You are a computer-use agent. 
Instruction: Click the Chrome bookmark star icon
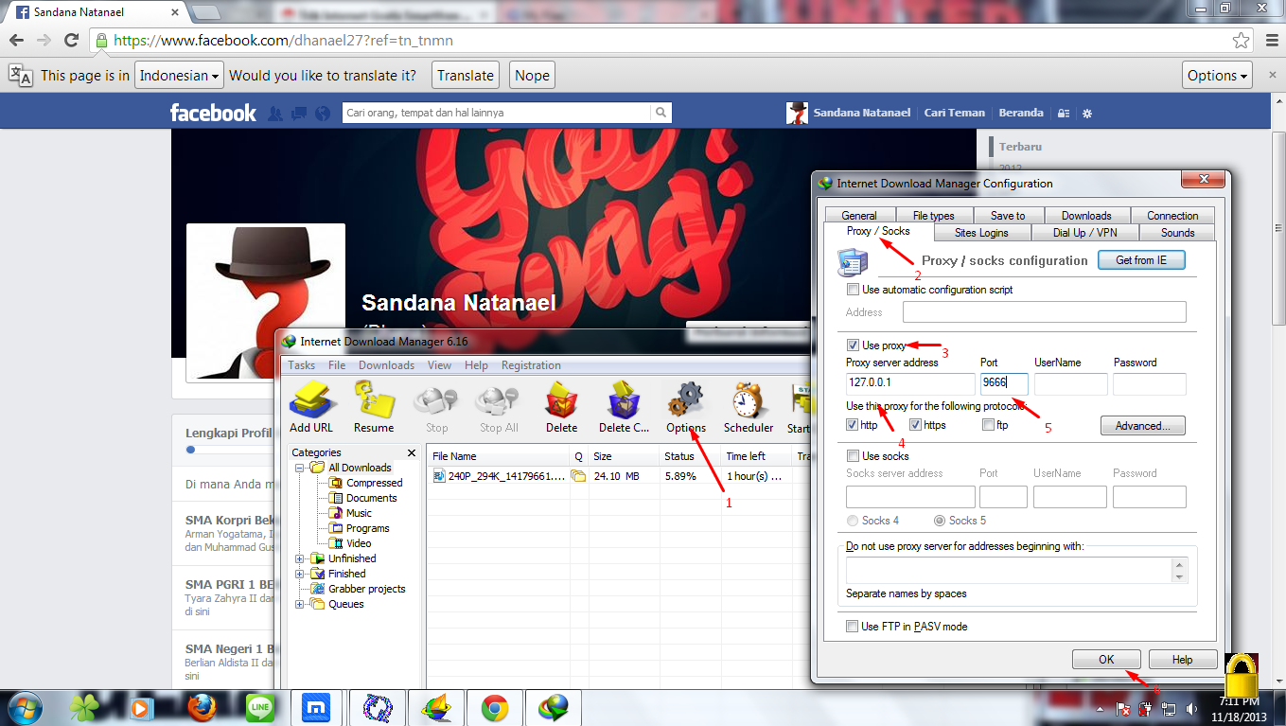(1241, 40)
